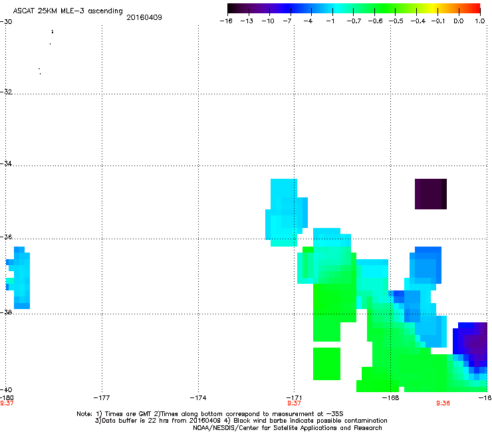Click the red 9:37 time under -180
The width and height of the screenshot is (492, 432).
coord(7,403)
